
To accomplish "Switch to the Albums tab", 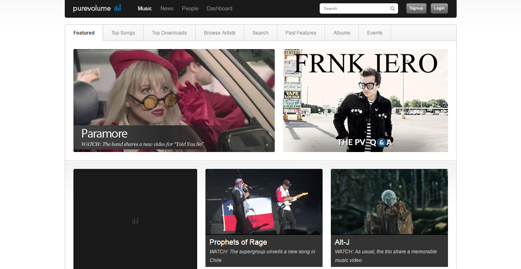I will click(x=342, y=33).
